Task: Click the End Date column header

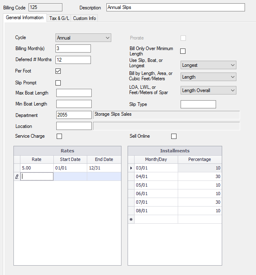Action: [104, 159]
